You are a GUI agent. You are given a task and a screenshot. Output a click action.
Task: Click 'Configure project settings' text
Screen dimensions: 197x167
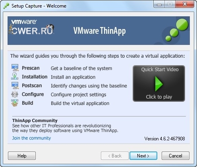point(79,95)
